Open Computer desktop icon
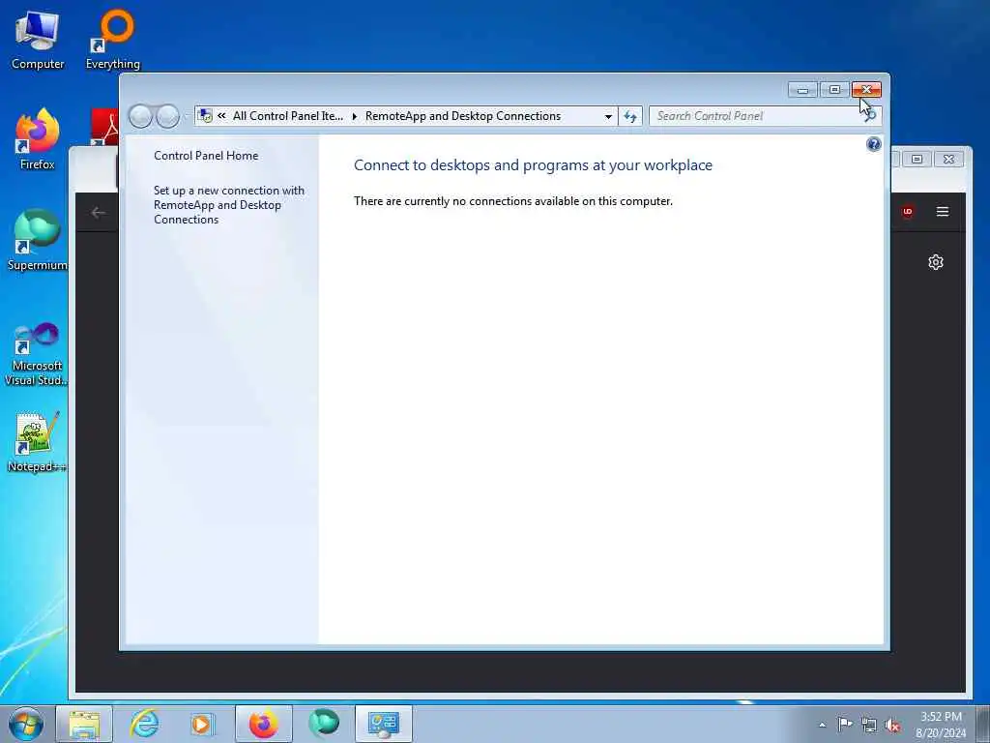This screenshot has width=990, height=743. click(x=38, y=41)
